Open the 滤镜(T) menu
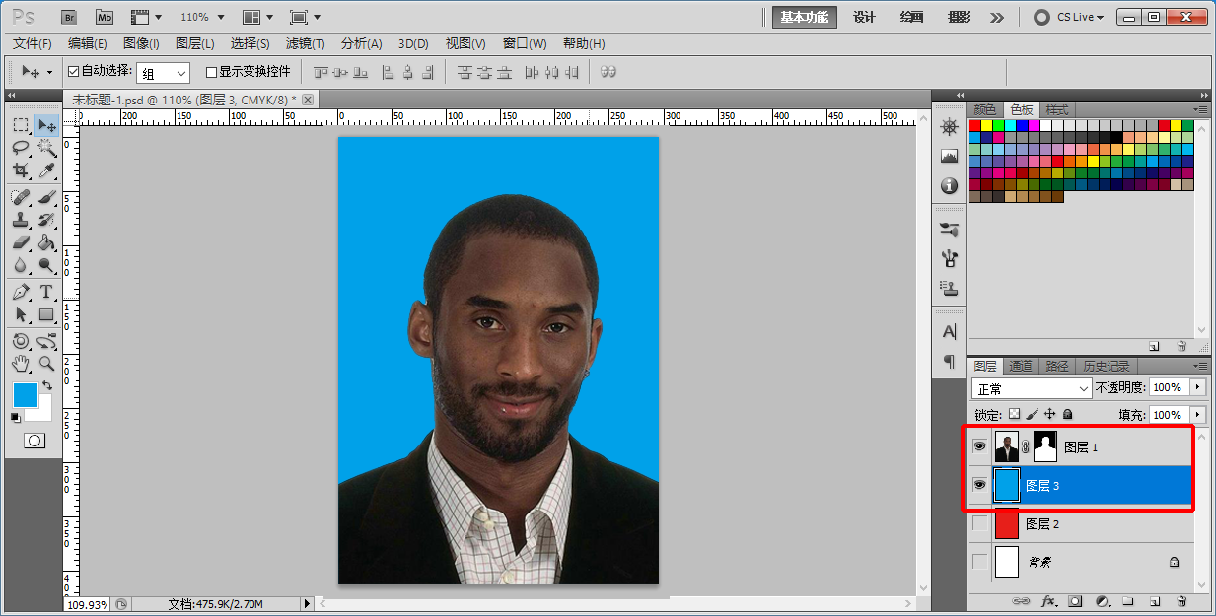1216x616 pixels. pos(305,43)
